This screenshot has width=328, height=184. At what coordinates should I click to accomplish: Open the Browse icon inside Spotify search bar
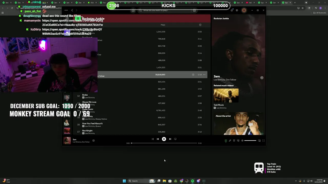click(x=194, y=10)
